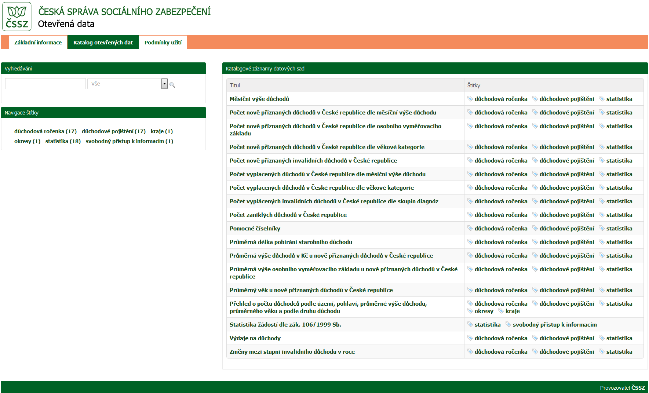Screen dimensions: 649x393
Task: Open Počet nově přiznaných invalidních důchodů
Action: tap(313, 160)
